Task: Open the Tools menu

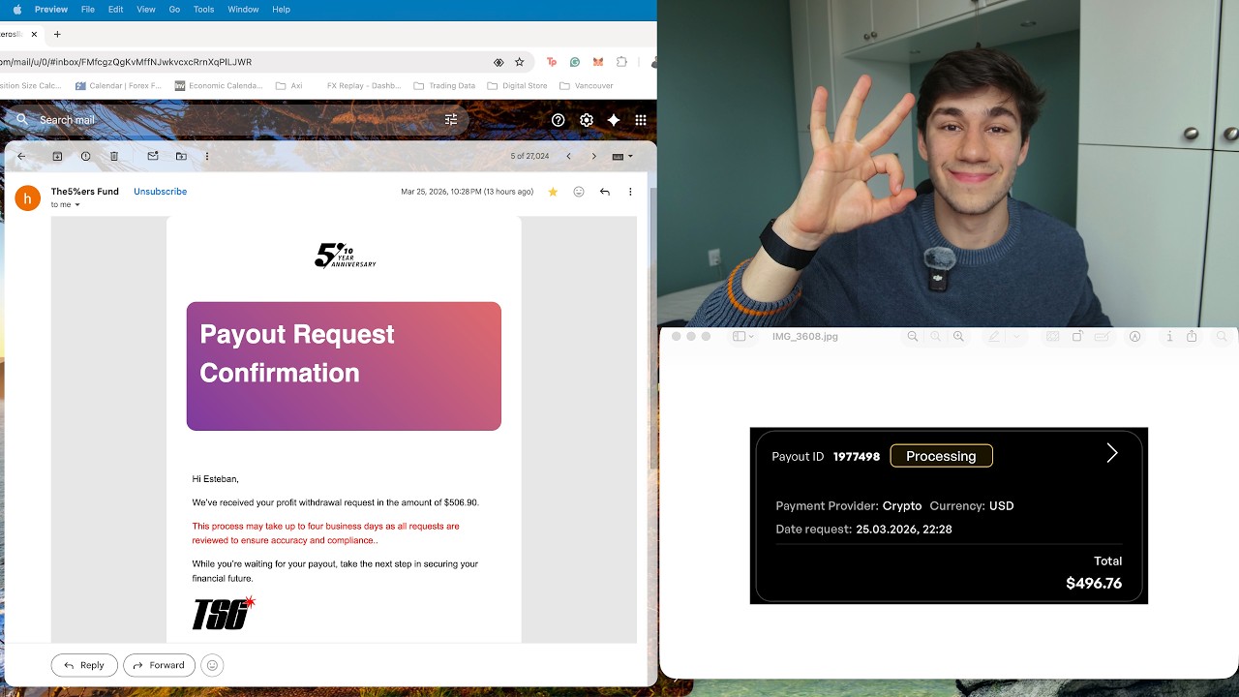Action: tap(203, 9)
